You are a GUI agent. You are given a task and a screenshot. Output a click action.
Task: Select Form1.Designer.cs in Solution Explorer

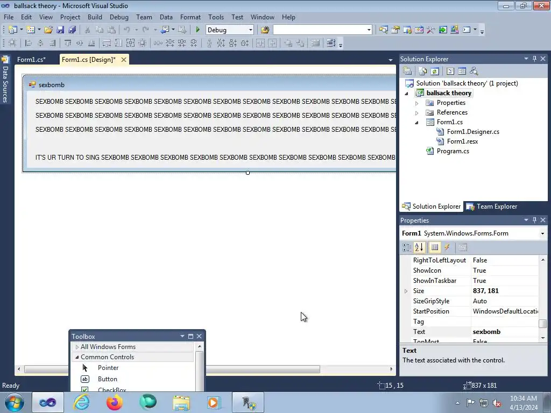point(473,132)
